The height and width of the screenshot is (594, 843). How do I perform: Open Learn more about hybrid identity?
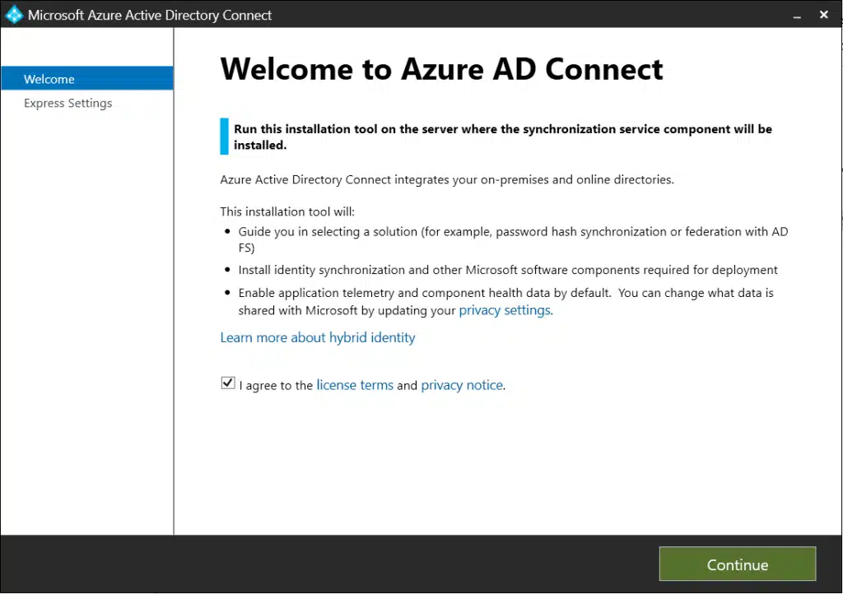[318, 337]
